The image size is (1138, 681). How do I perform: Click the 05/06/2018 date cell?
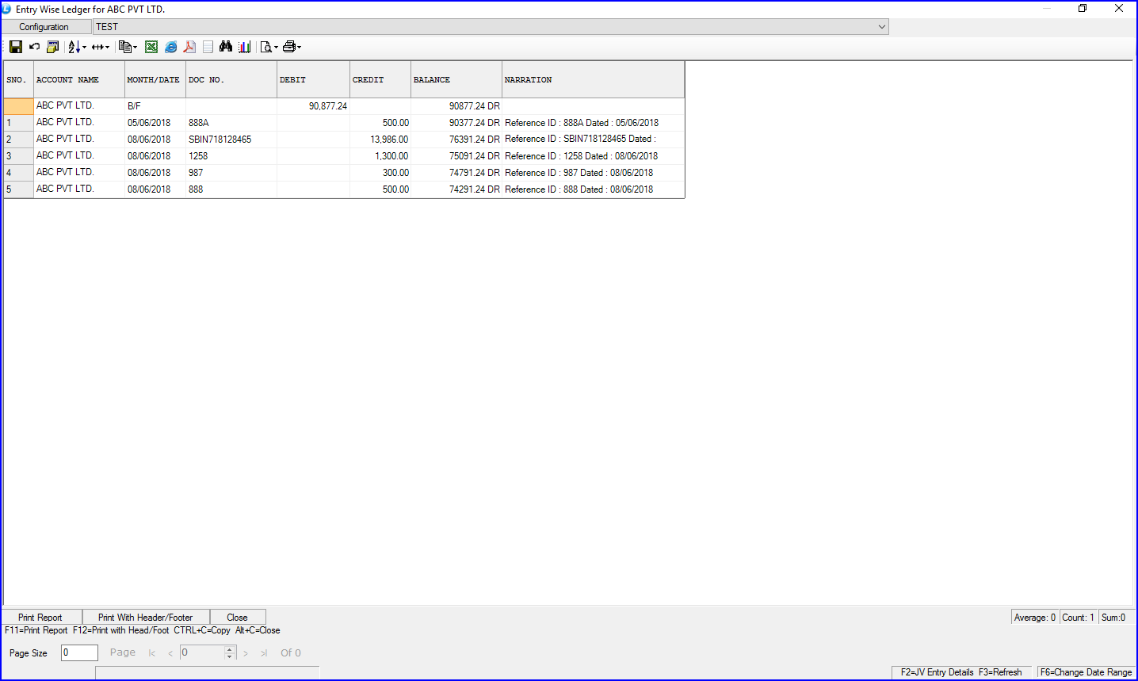(x=155, y=123)
